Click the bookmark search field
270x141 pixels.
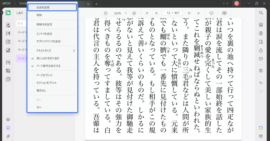(x=21, y=23)
